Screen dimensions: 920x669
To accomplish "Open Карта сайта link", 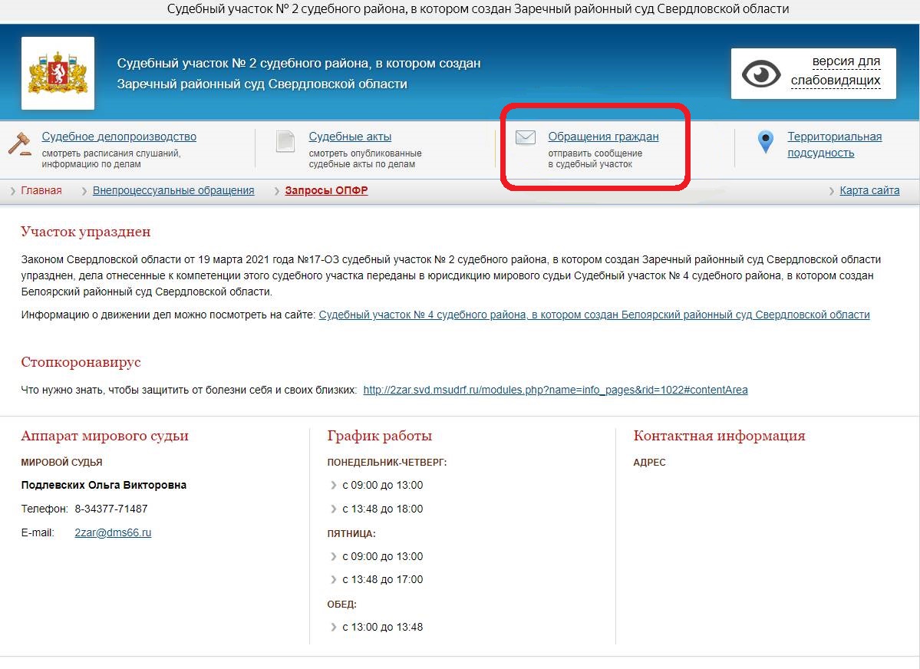I will (869, 190).
